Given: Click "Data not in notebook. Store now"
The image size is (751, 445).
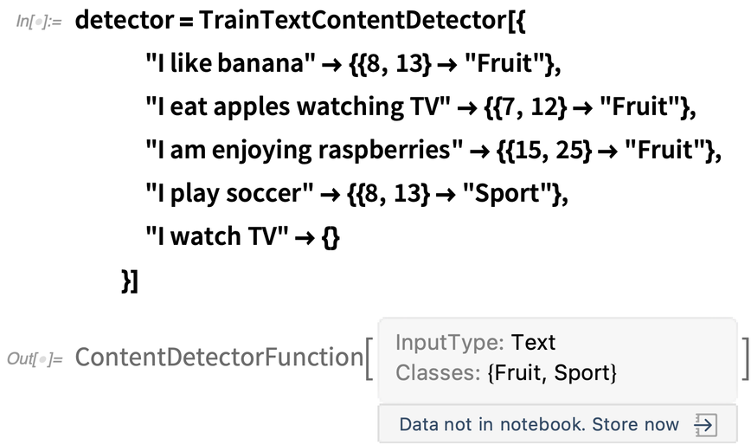Looking at the screenshot, I should click(x=539, y=425).
